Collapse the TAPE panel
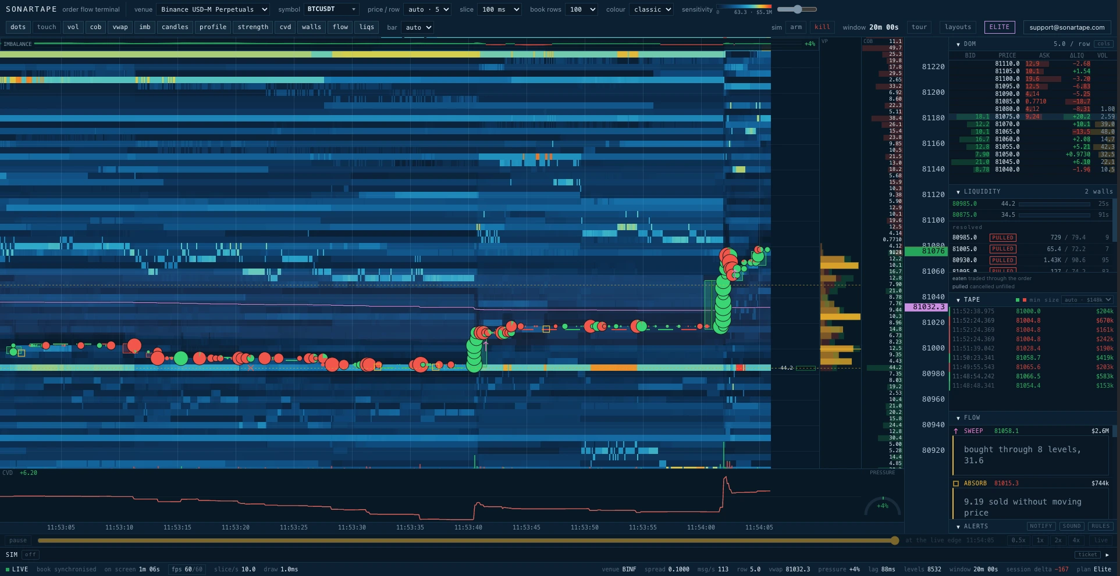The image size is (1120, 576). click(958, 300)
